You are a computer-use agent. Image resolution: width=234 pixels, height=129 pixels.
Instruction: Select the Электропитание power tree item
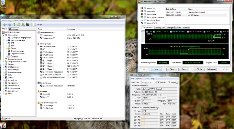pos(17,51)
